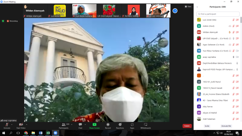Click muted mic icon for Abiy Farras
The image size is (242, 136).
(234, 107)
